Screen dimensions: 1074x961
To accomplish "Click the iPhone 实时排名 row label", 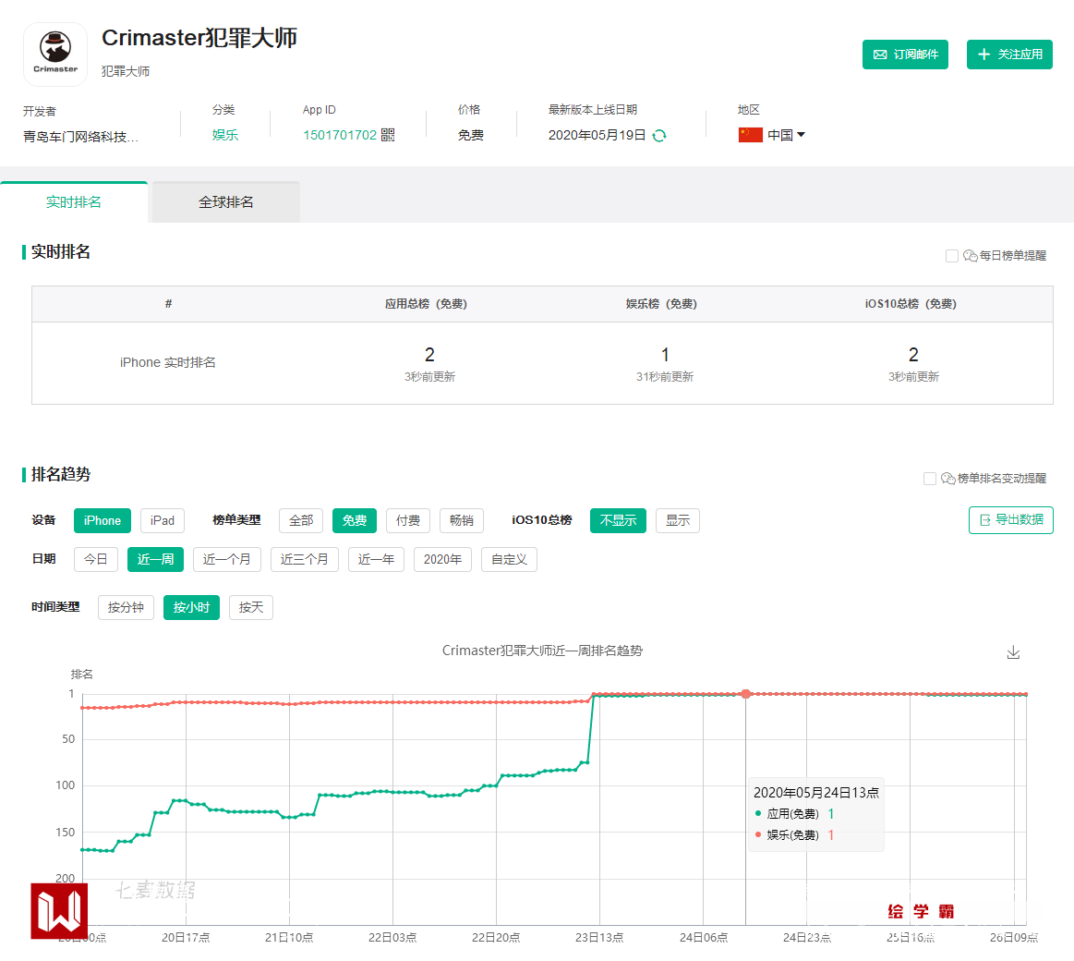I will coord(168,362).
